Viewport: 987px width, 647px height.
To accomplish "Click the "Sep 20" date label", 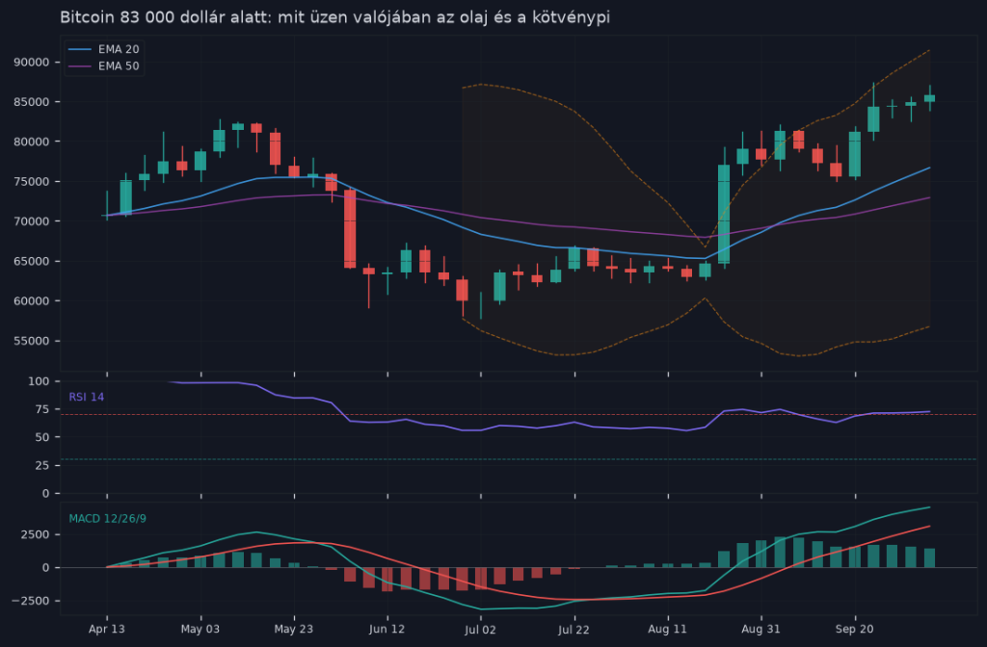I will [x=855, y=629].
